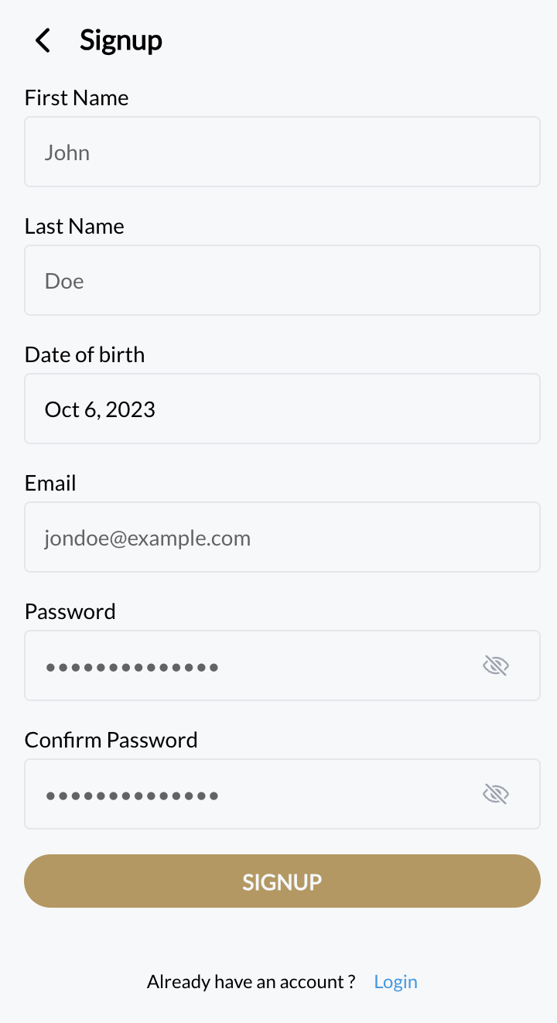Select the Email input box
Screen dimensions: 557x1023
[x=282, y=537]
